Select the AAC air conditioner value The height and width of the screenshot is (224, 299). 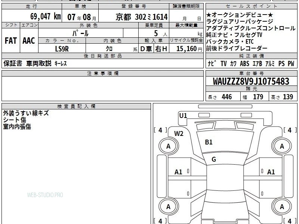pos(29,41)
